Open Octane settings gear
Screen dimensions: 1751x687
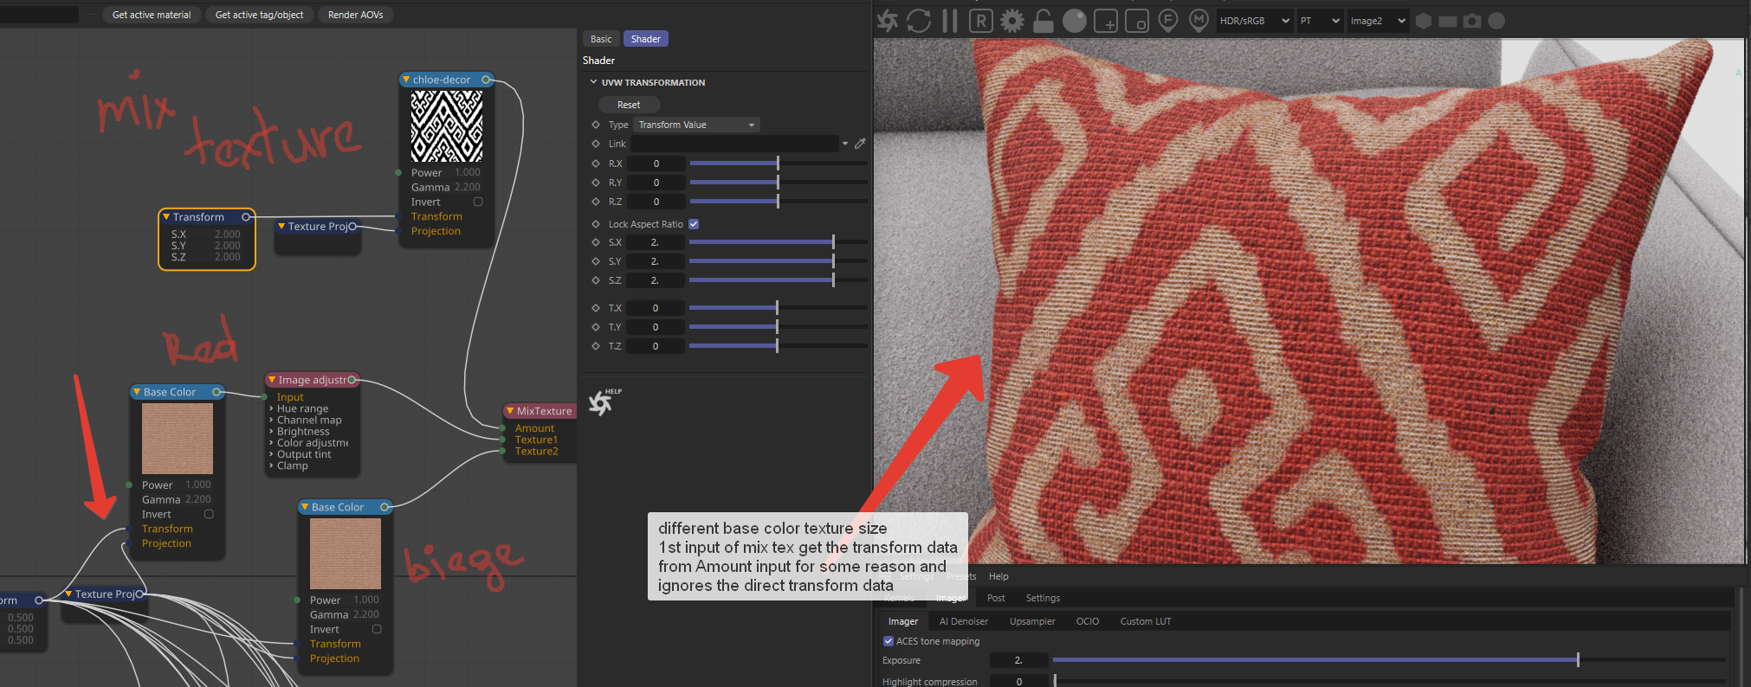click(1011, 20)
